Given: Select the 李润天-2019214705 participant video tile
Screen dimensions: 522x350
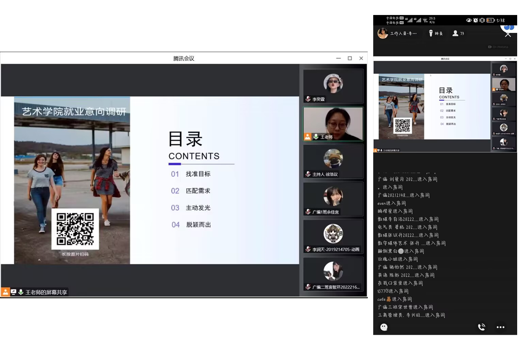Looking at the screenshot, I should click(333, 236).
